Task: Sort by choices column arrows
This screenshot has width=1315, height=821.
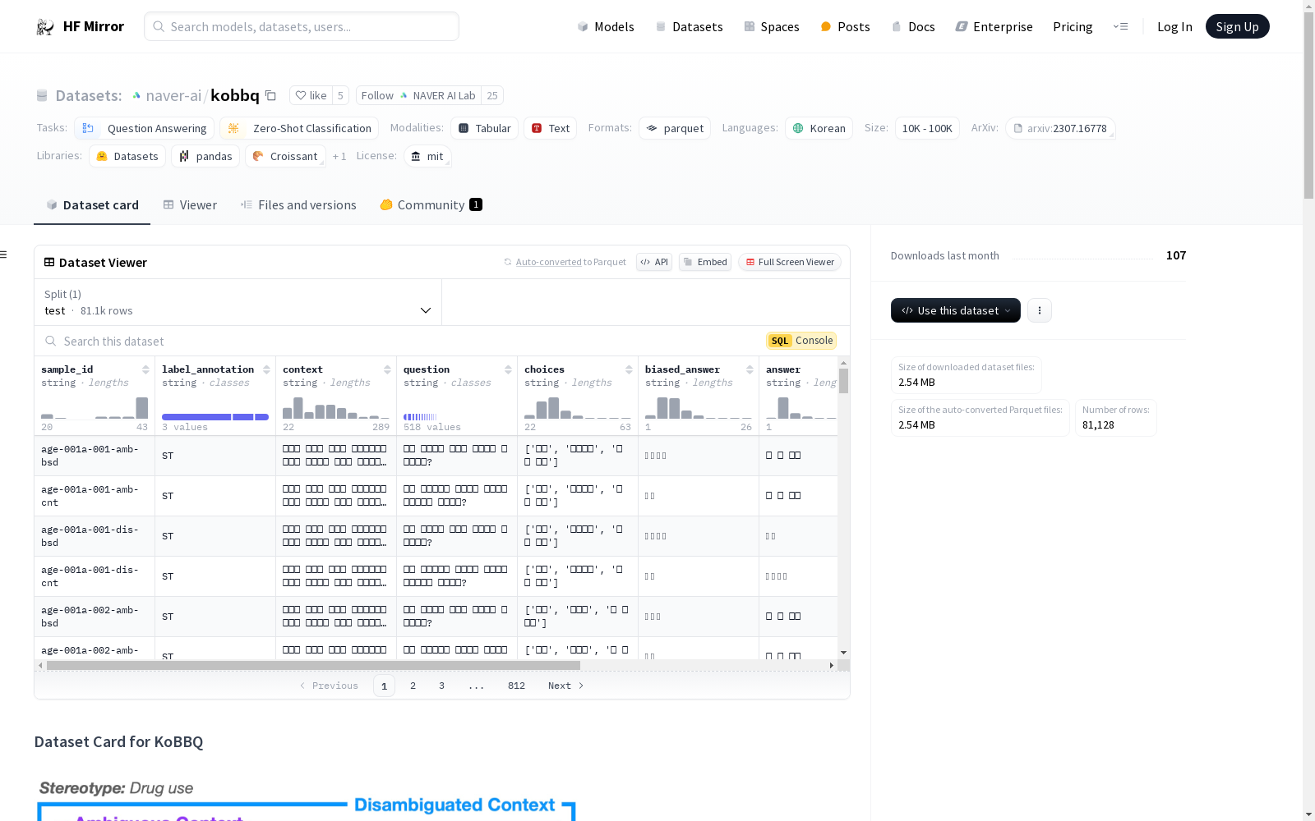Action: click(629, 369)
